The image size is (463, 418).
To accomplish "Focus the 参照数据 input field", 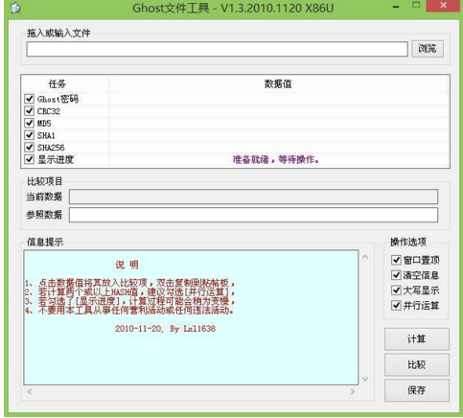I will pyautogui.click(x=253, y=215).
